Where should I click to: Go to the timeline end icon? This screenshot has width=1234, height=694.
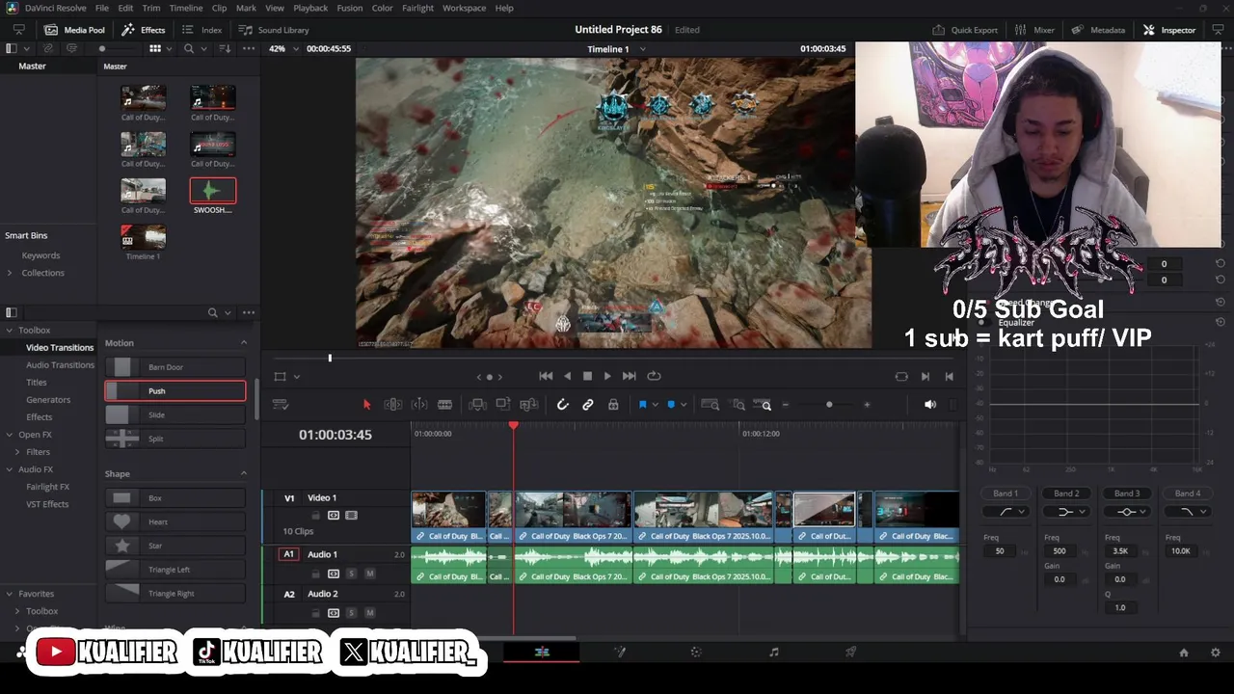[950, 377]
